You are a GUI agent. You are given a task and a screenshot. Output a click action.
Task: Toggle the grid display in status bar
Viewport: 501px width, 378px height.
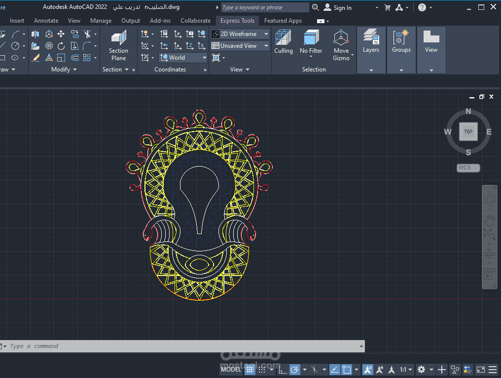click(250, 369)
